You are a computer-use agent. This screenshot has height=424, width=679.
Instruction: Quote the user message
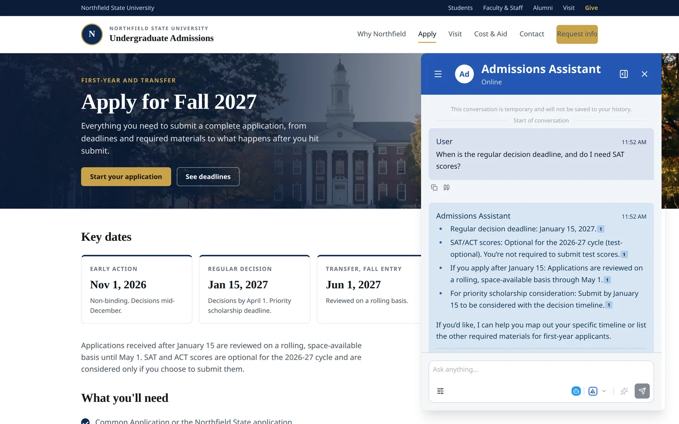[446, 187]
